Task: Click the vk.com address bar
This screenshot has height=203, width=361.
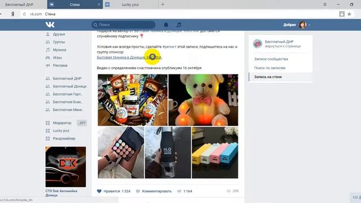Action: coord(179,14)
